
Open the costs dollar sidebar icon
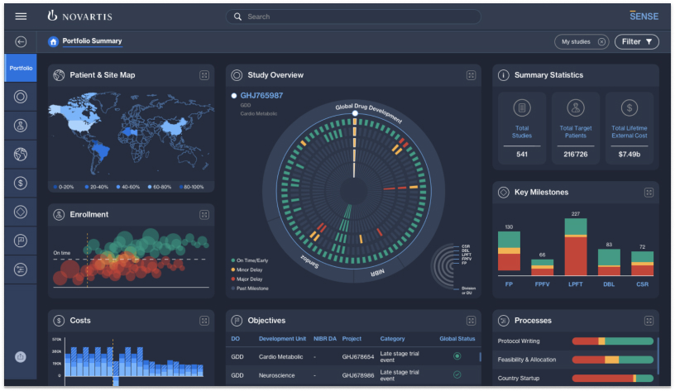pos(21,183)
